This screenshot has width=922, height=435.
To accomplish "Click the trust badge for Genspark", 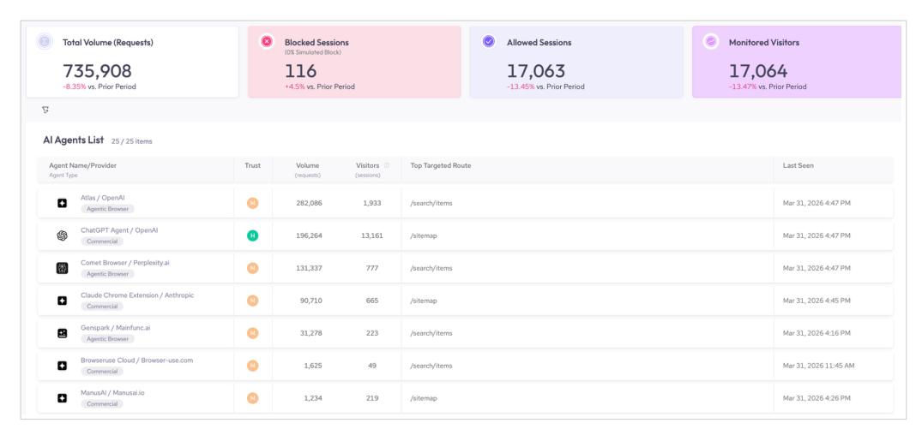I will click(x=252, y=333).
